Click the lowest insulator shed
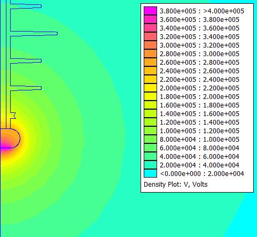This screenshot has height=237, width=257. (x=26, y=88)
